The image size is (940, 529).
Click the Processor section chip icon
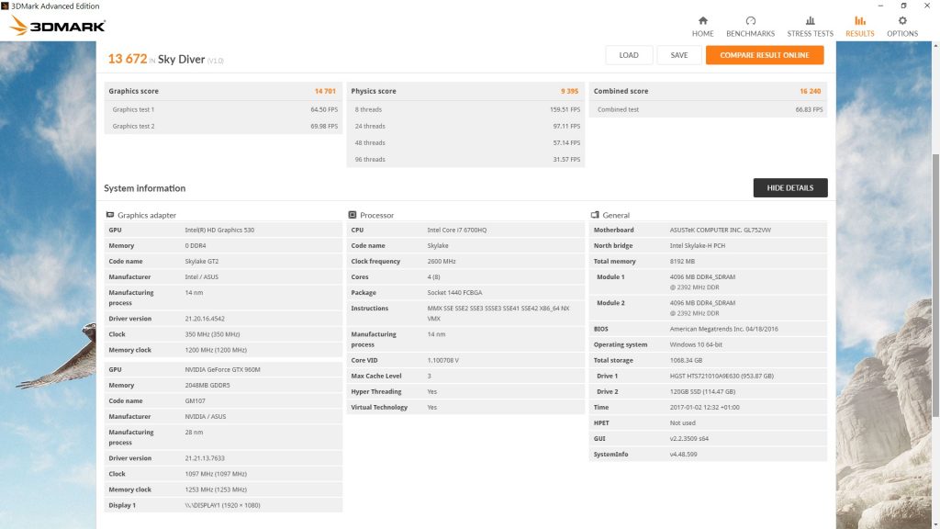352,215
